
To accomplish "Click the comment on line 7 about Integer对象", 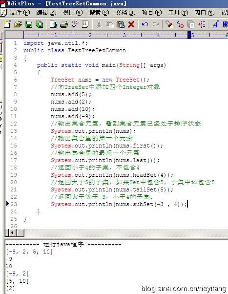I will tap(105, 87).
